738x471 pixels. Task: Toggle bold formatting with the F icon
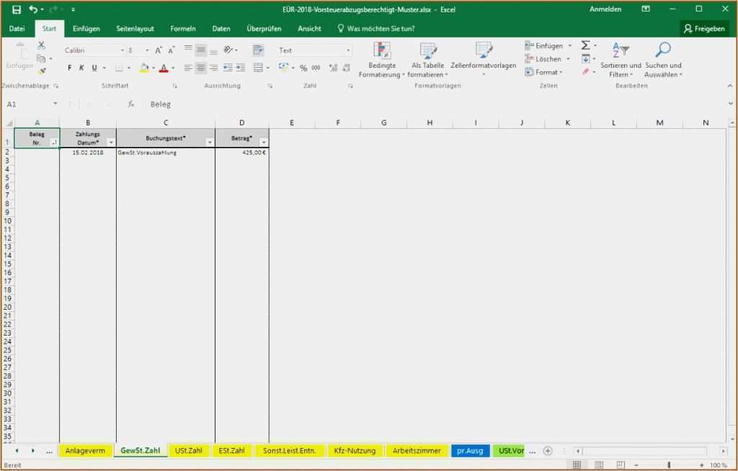coord(68,67)
